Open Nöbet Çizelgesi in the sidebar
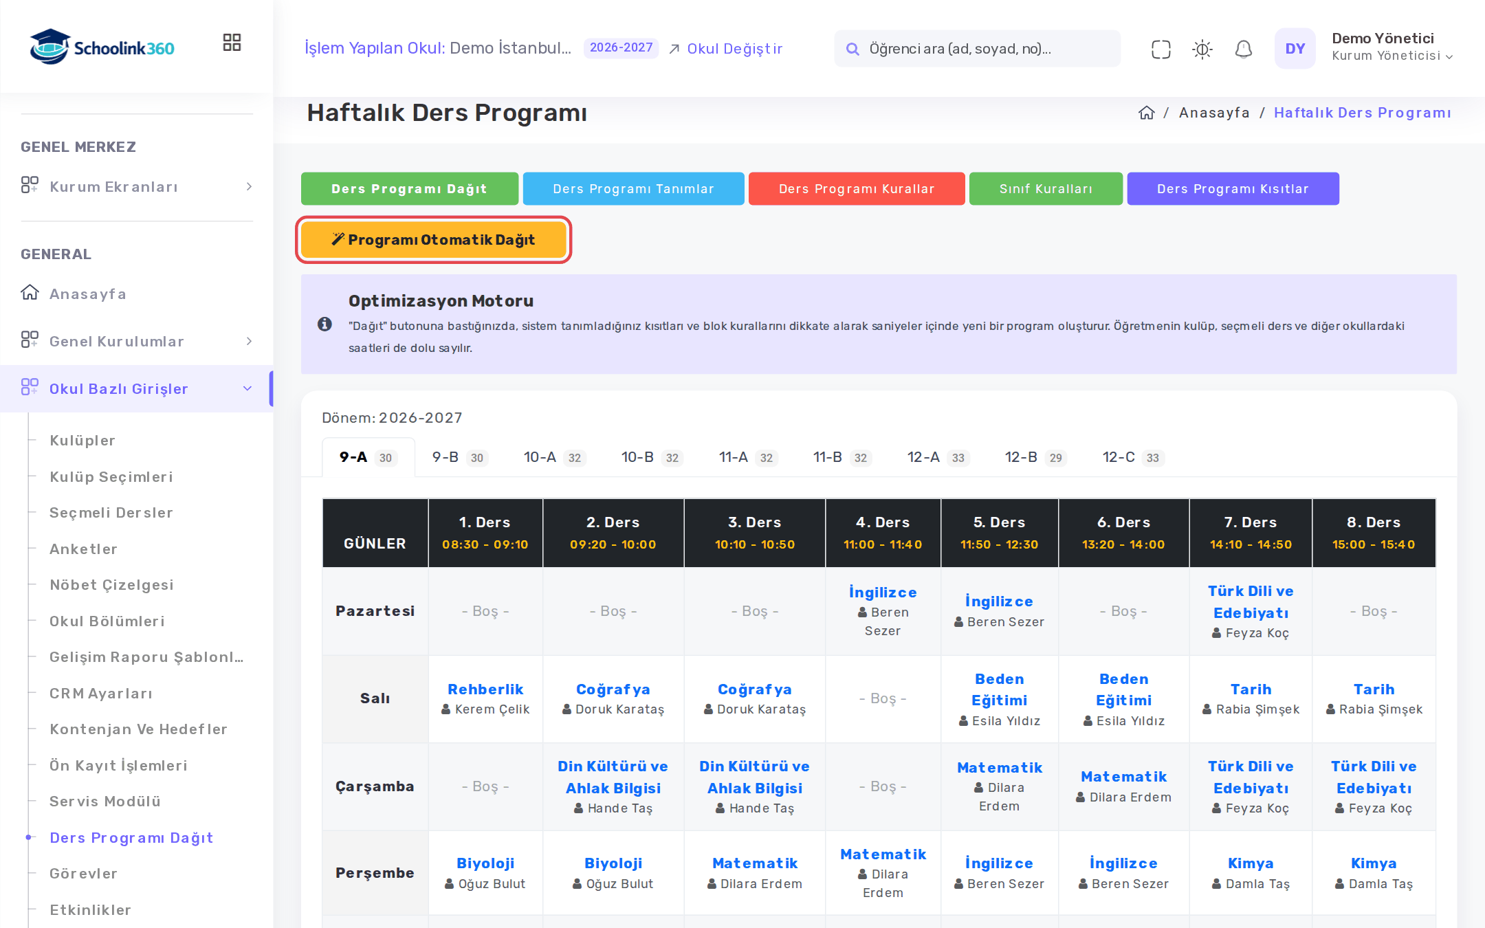This screenshot has width=1485, height=928. pyautogui.click(x=111, y=584)
